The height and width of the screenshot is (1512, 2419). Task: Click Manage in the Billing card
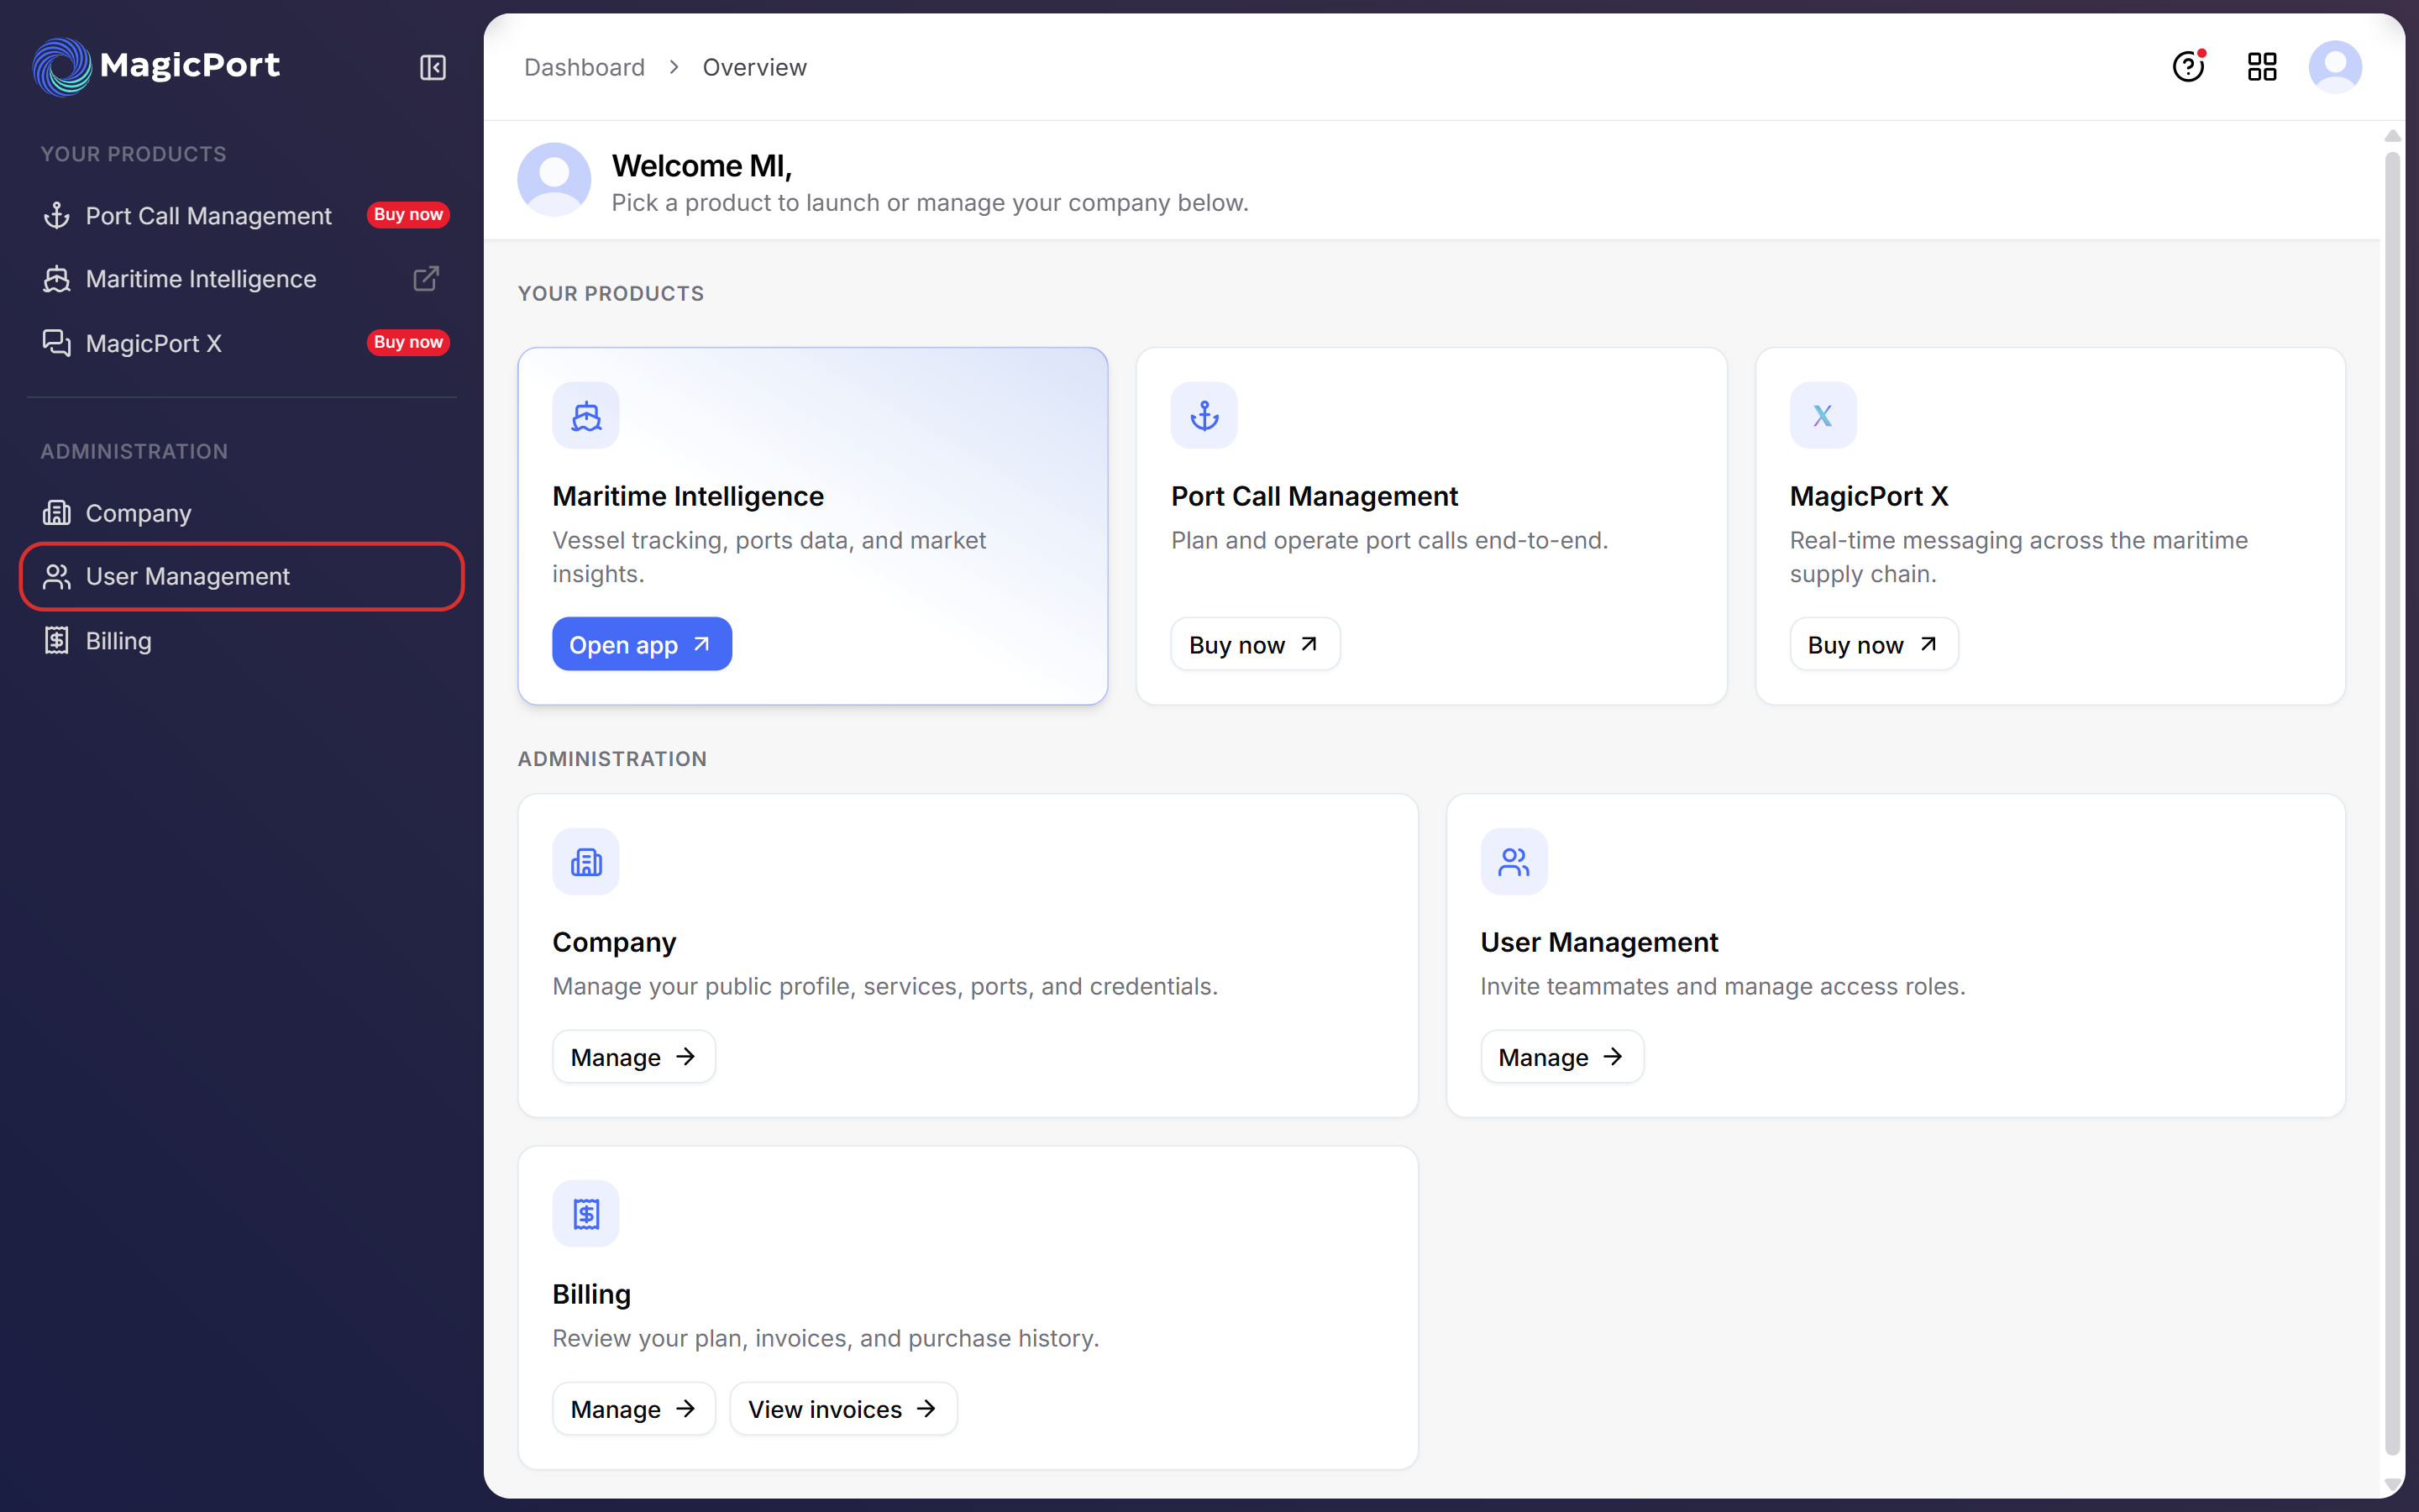[634, 1408]
